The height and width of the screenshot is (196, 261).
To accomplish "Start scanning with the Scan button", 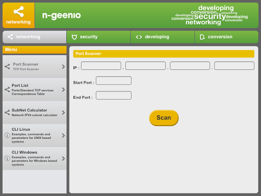I will [164, 118].
